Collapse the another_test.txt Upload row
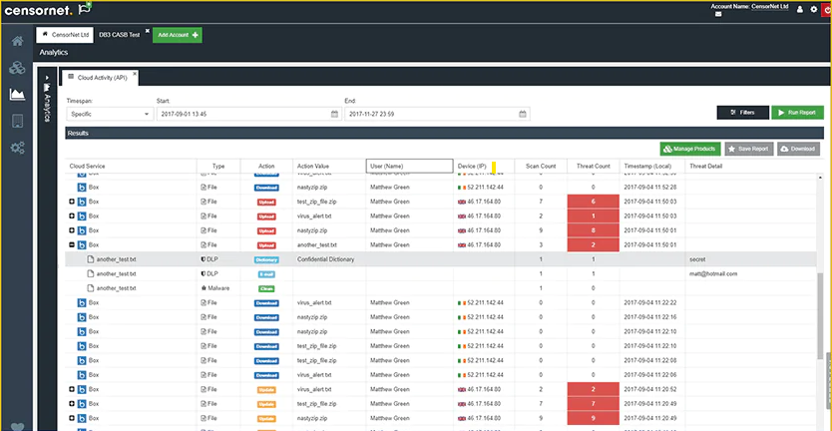Screen dimensions: 832x431 [x=72, y=244]
